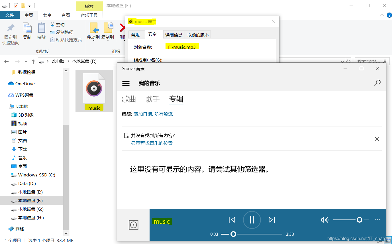This screenshot has width=392, height=244.
Task: Open Explorer help question mark
Action: [x=389, y=15]
